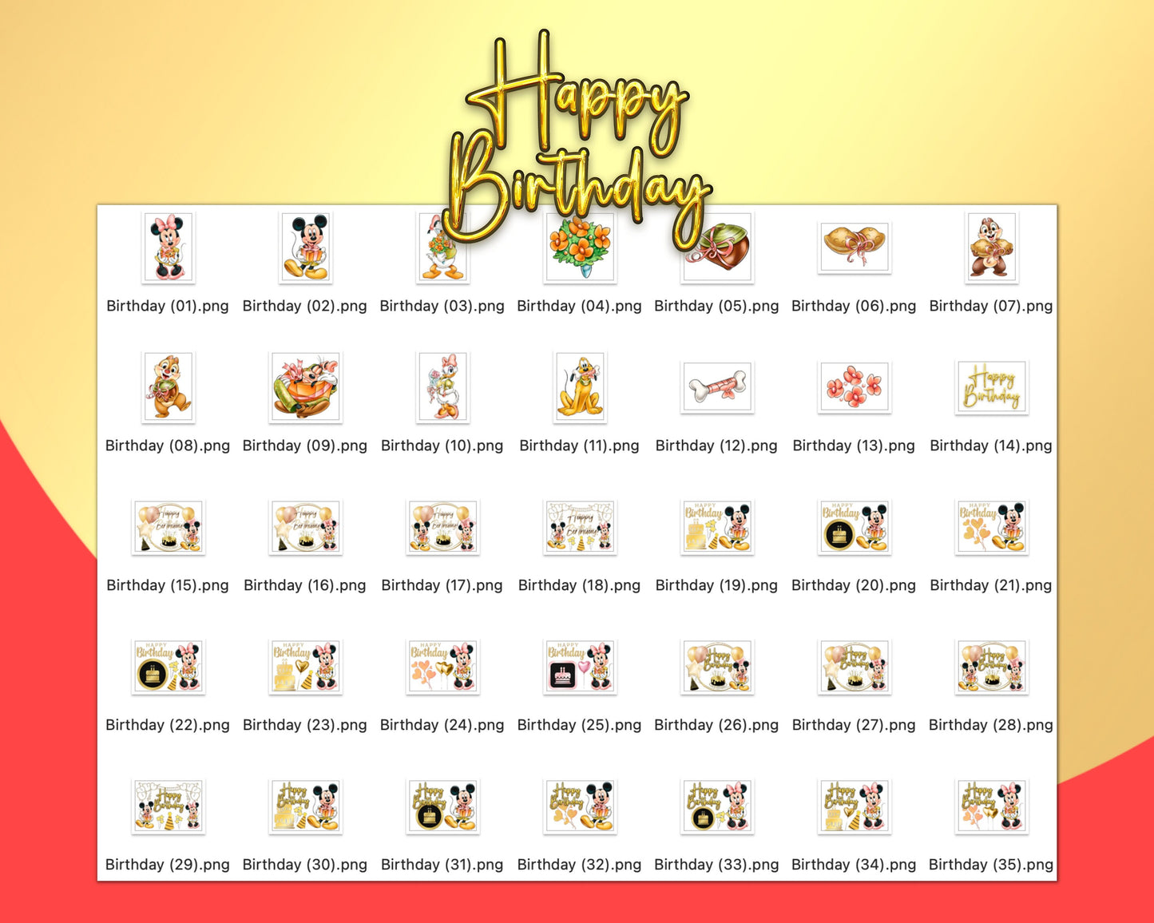Select the Daisy Duck thumbnail Birthday (10).png
The image size is (1154, 923).
click(442, 387)
